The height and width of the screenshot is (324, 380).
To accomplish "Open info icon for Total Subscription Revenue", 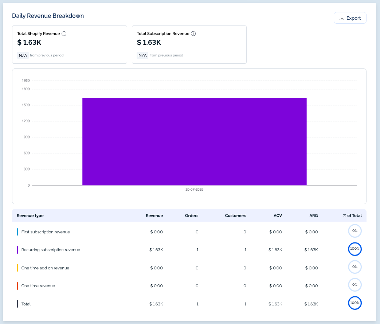I will [x=193, y=33].
